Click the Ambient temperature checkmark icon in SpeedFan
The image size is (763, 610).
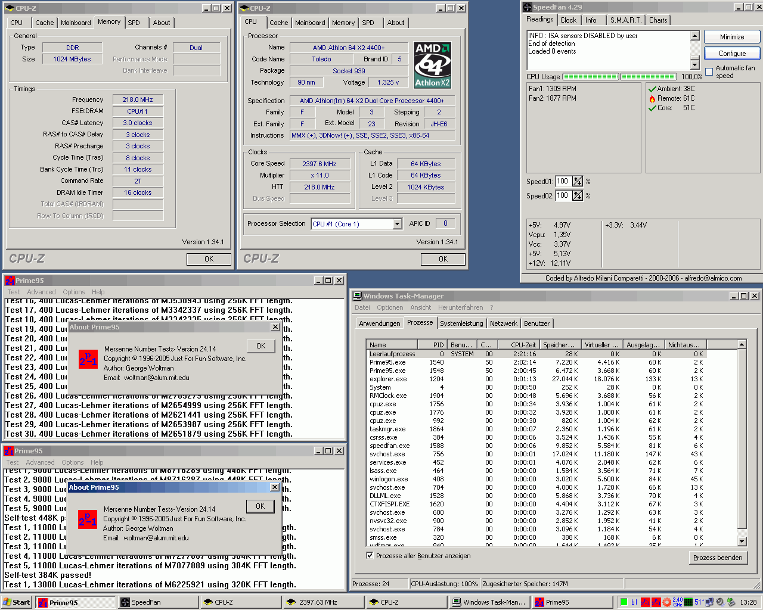point(652,89)
